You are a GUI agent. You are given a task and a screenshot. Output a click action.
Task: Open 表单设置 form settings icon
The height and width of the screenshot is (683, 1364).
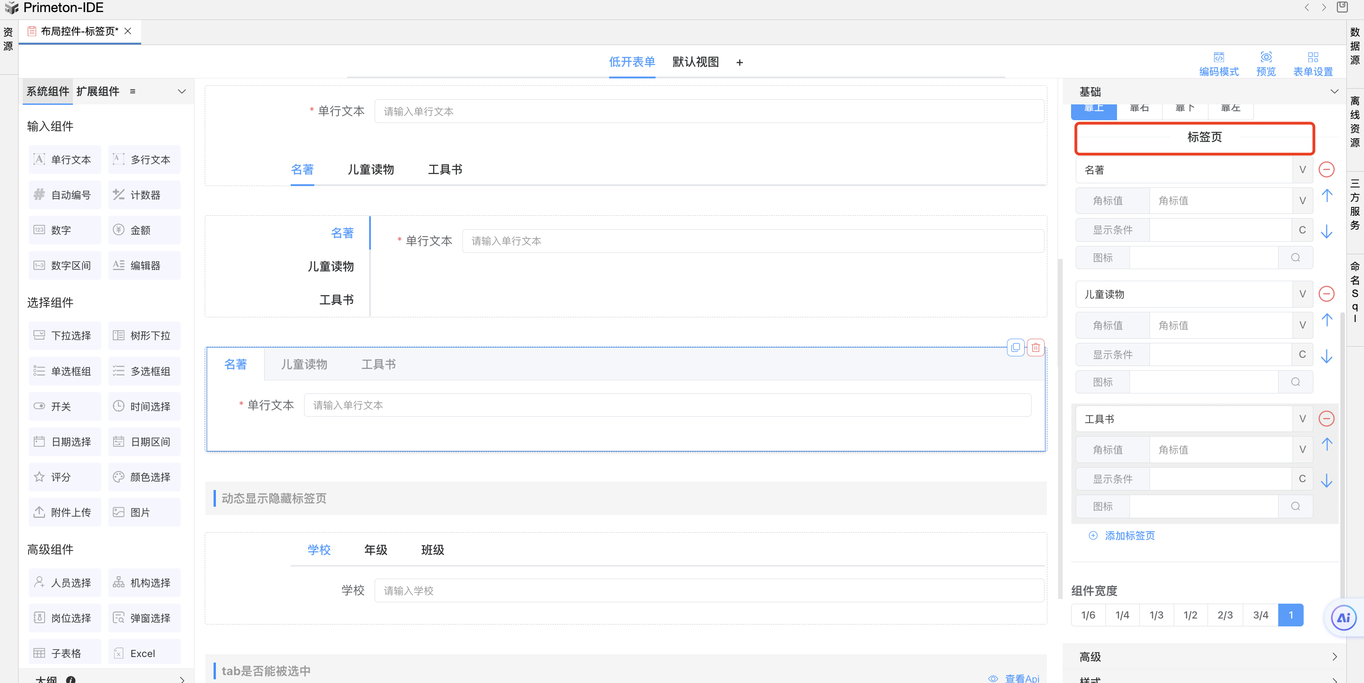pyautogui.click(x=1312, y=58)
